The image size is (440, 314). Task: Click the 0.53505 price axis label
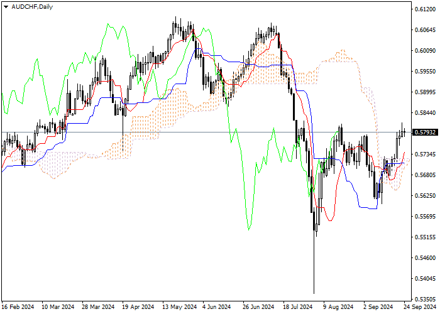(425, 299)
